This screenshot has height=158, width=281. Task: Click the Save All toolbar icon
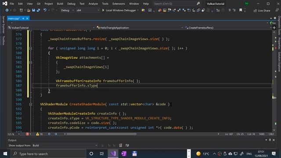point(38,11)
